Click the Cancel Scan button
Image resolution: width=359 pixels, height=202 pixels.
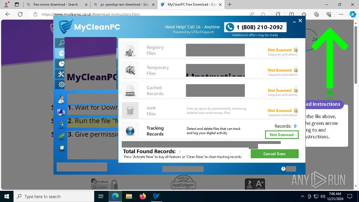pyautogui.click(x=275, y=154)
